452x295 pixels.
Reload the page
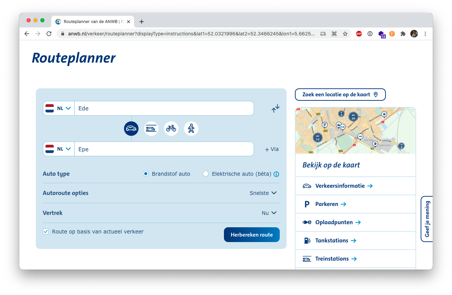point(49,34)
